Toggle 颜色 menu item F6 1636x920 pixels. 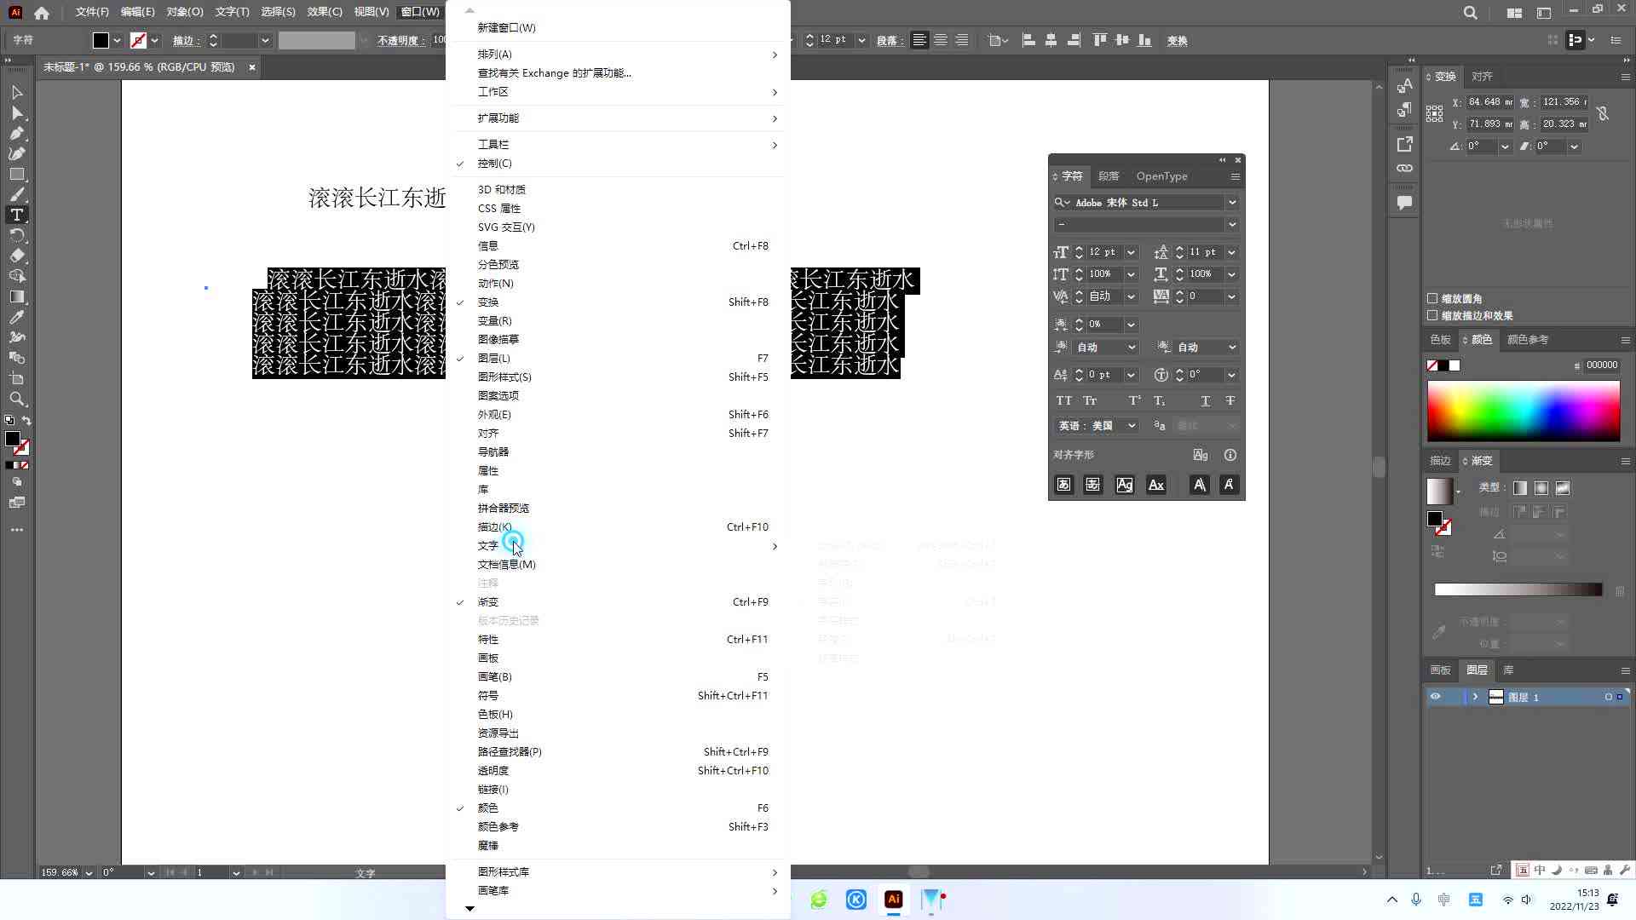click(x=619, y=808)
